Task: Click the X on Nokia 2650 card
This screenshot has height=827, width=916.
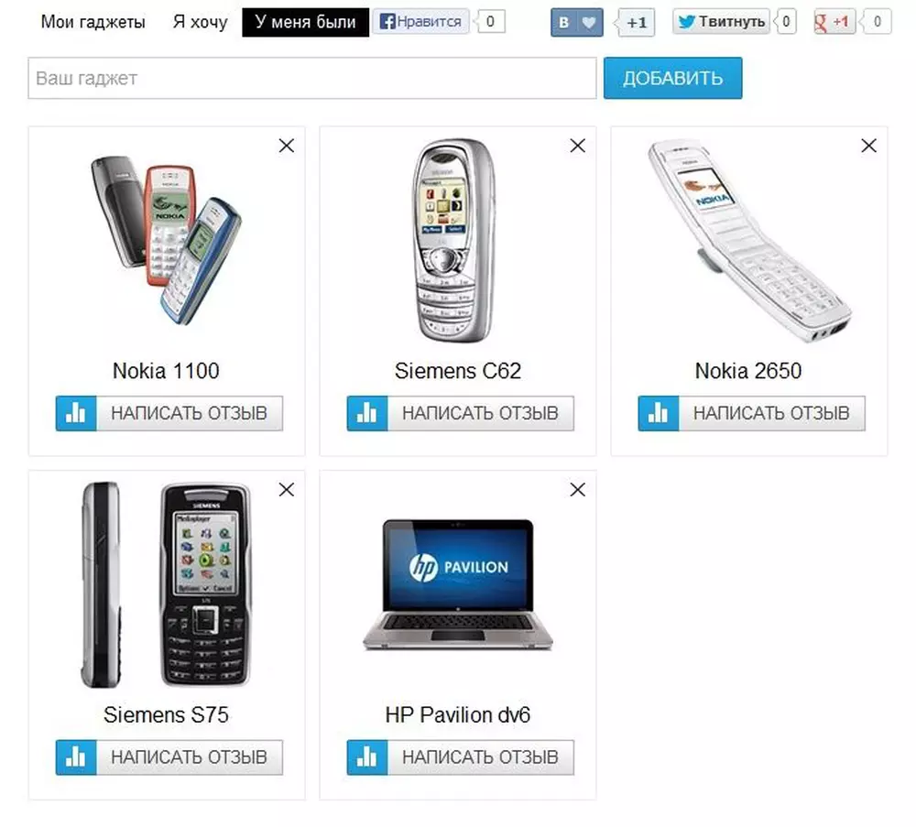Action: [x=868, y=146]
